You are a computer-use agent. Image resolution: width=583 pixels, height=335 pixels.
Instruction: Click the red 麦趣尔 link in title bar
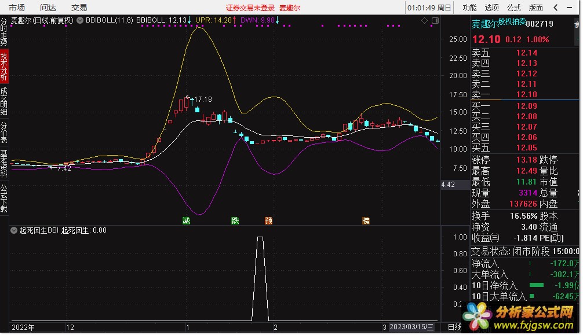tap(290, 8)
